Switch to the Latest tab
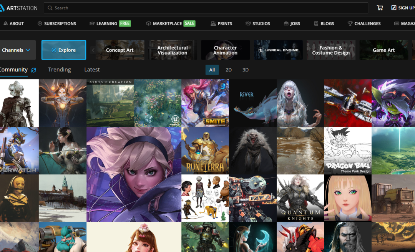The height and width of the screenshot is (252, 415). [x=92, y=70]
